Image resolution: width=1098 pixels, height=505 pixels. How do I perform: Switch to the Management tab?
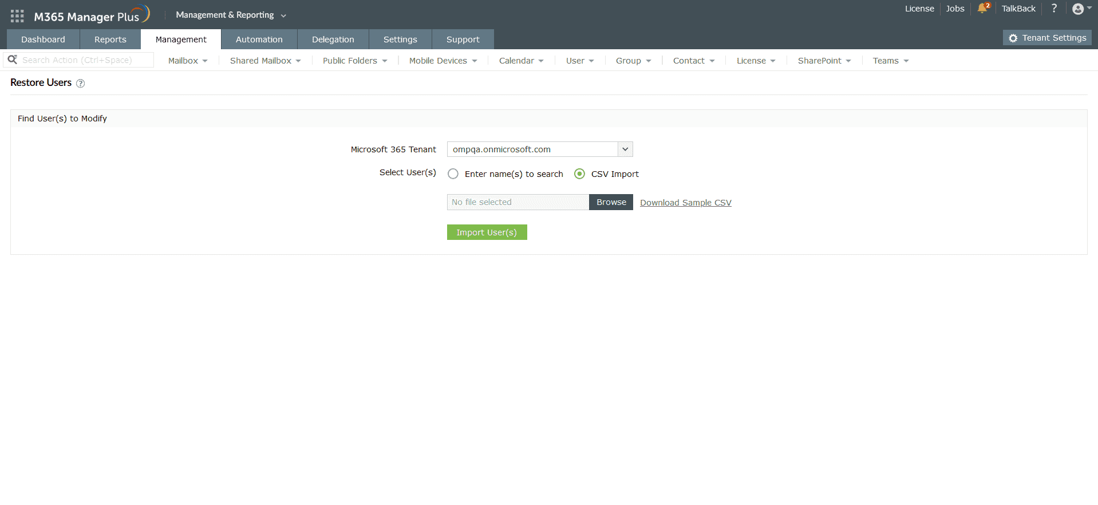tap(181, 40)
